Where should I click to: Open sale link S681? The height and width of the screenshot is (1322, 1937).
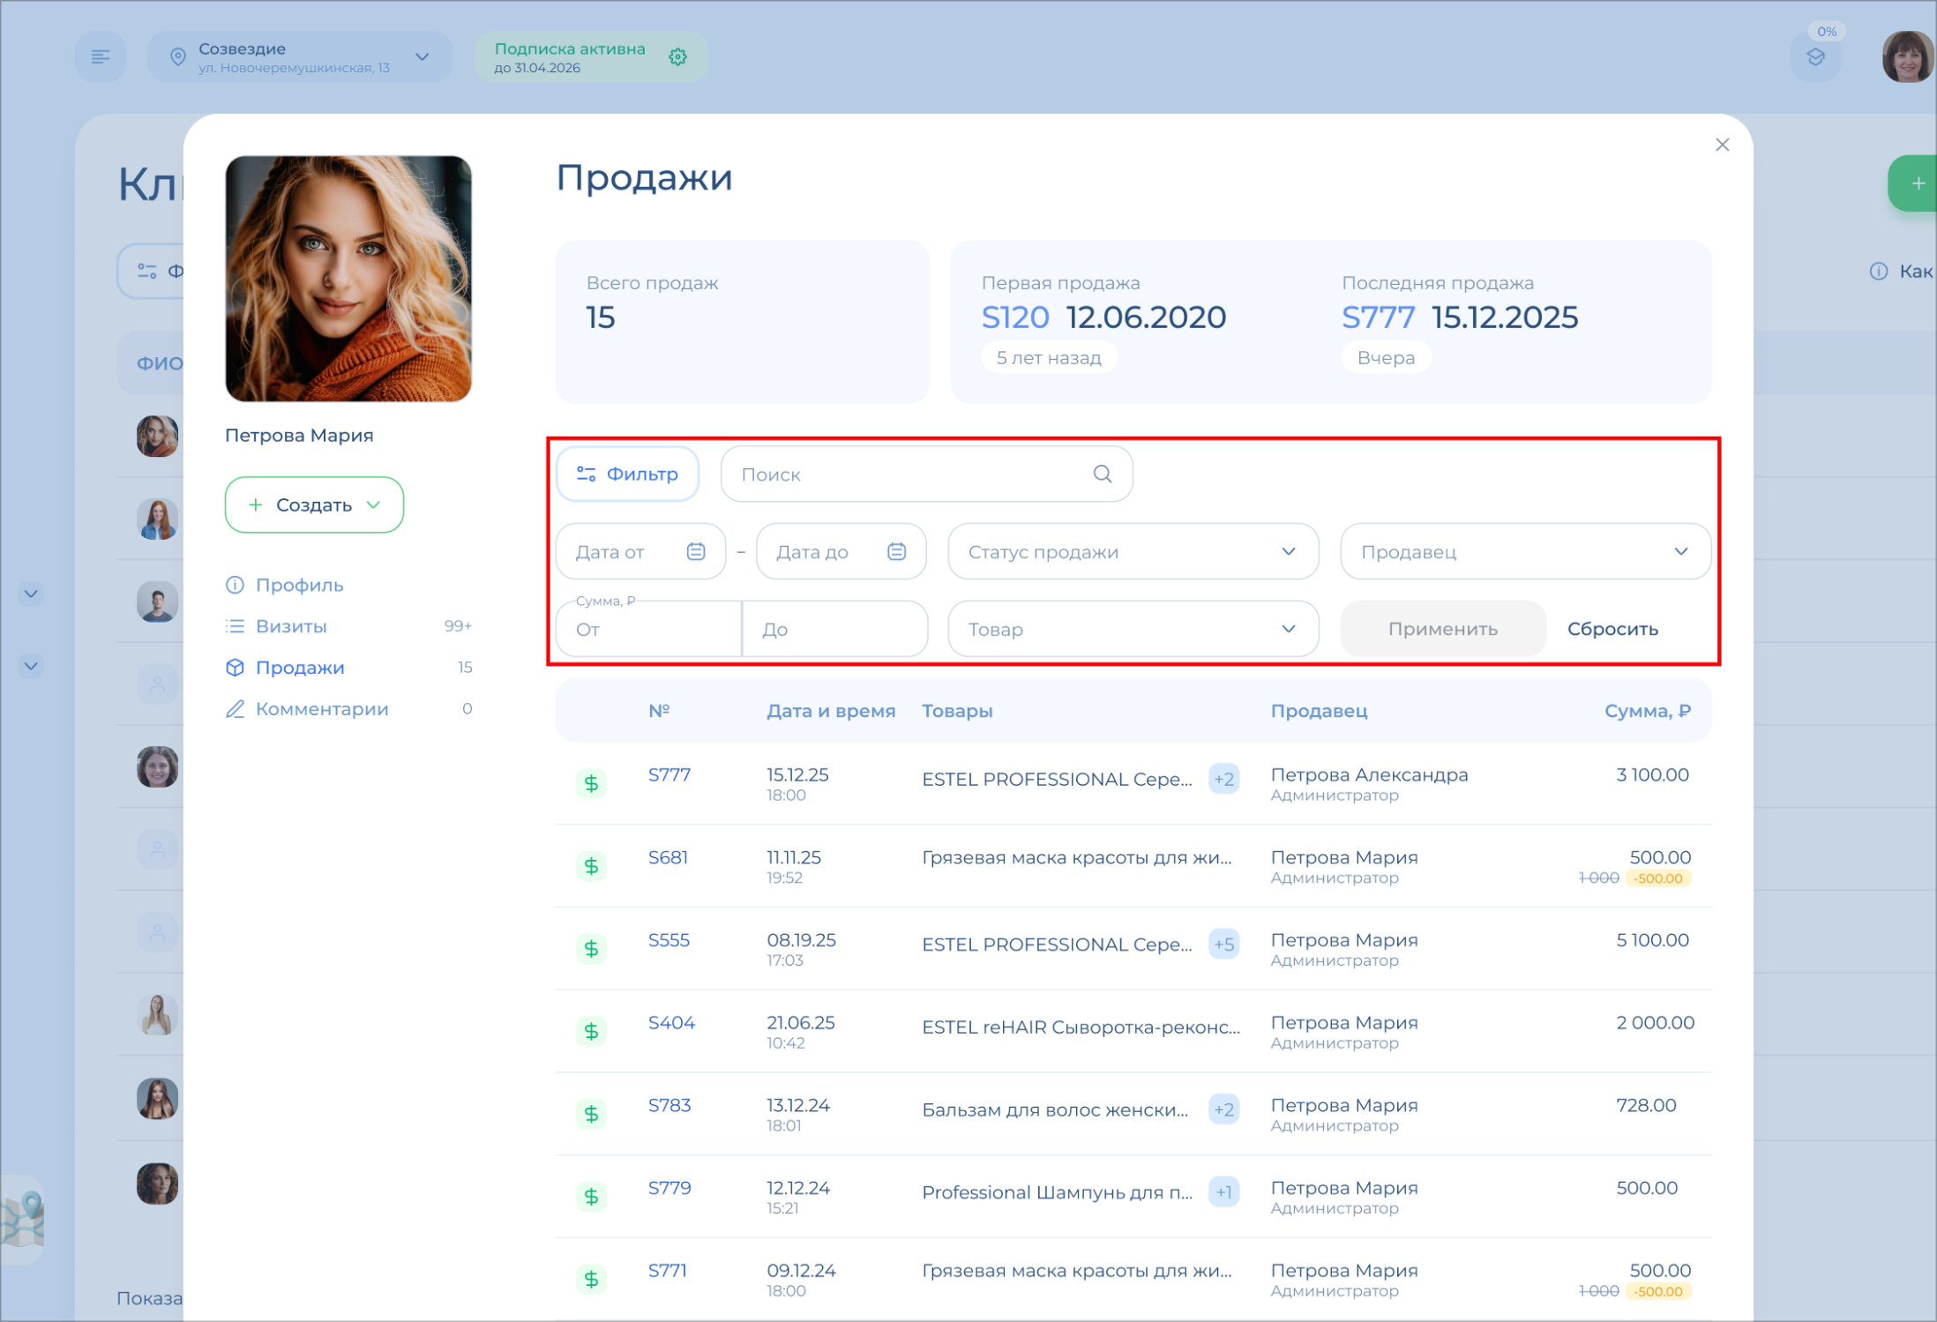668,857
